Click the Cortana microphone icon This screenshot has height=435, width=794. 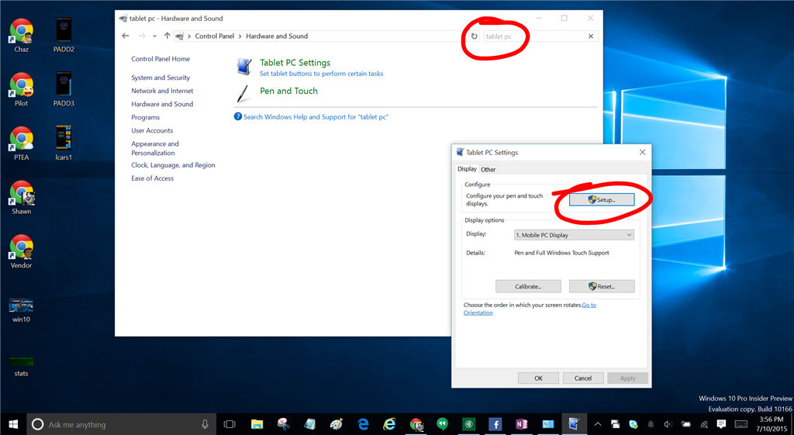205,424
